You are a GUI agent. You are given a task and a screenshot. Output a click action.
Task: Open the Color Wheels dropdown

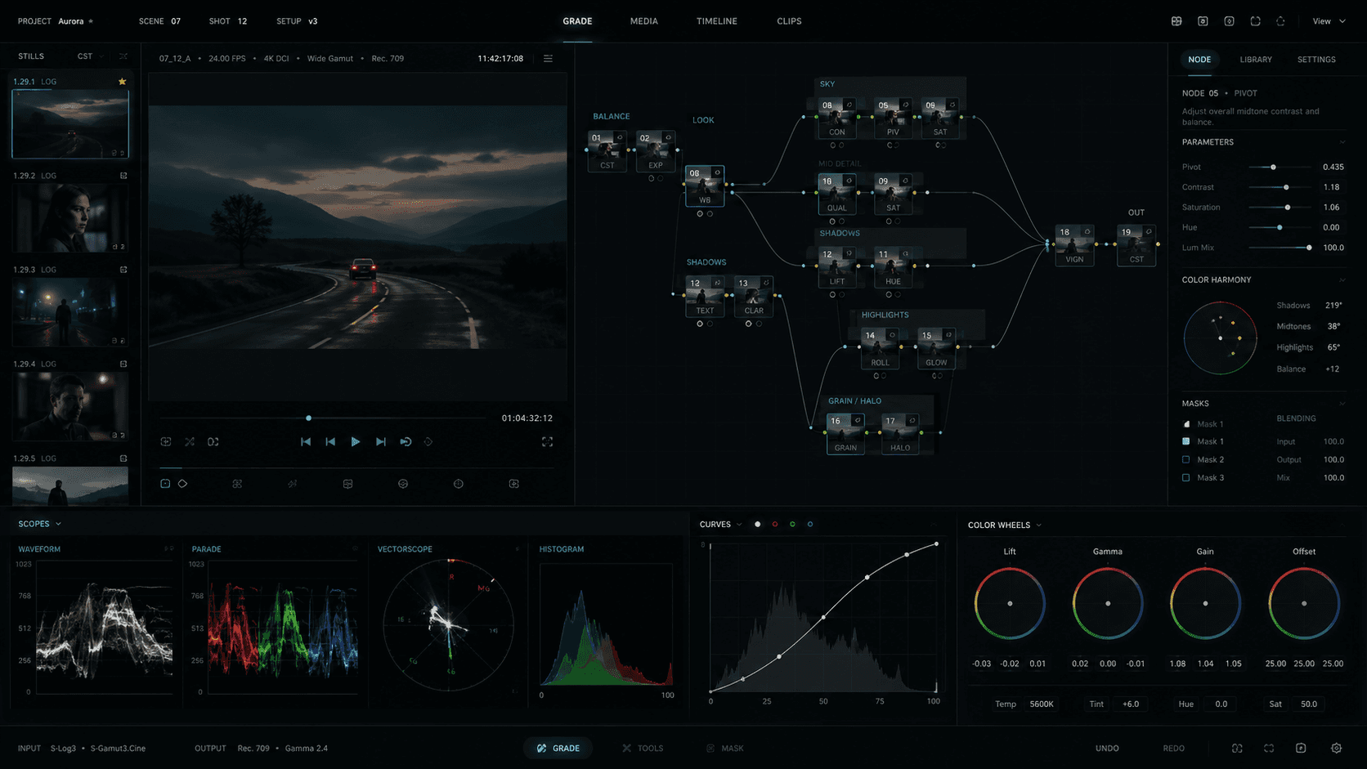point(1005,525)
